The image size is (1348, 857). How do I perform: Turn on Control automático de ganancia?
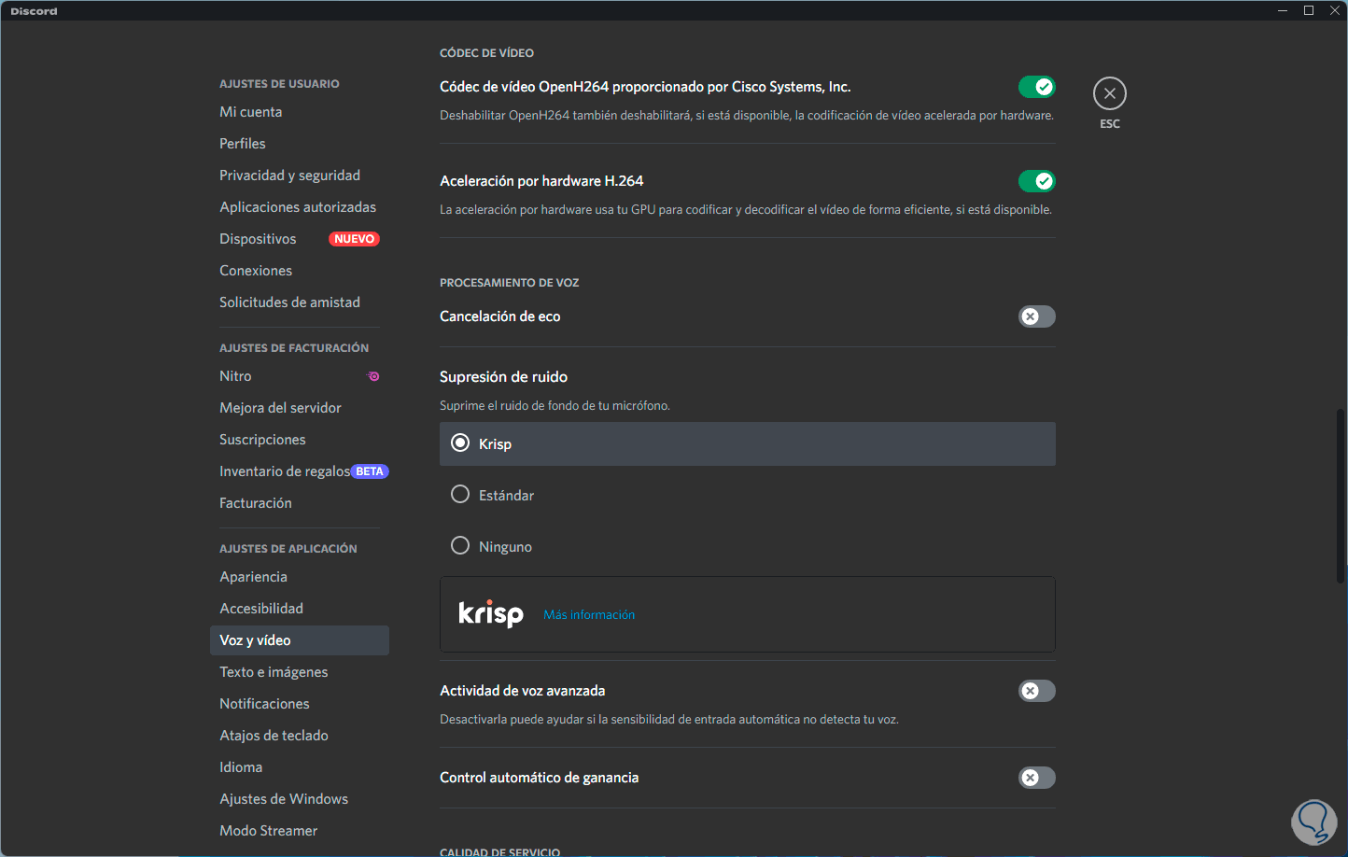(1036, 778)
